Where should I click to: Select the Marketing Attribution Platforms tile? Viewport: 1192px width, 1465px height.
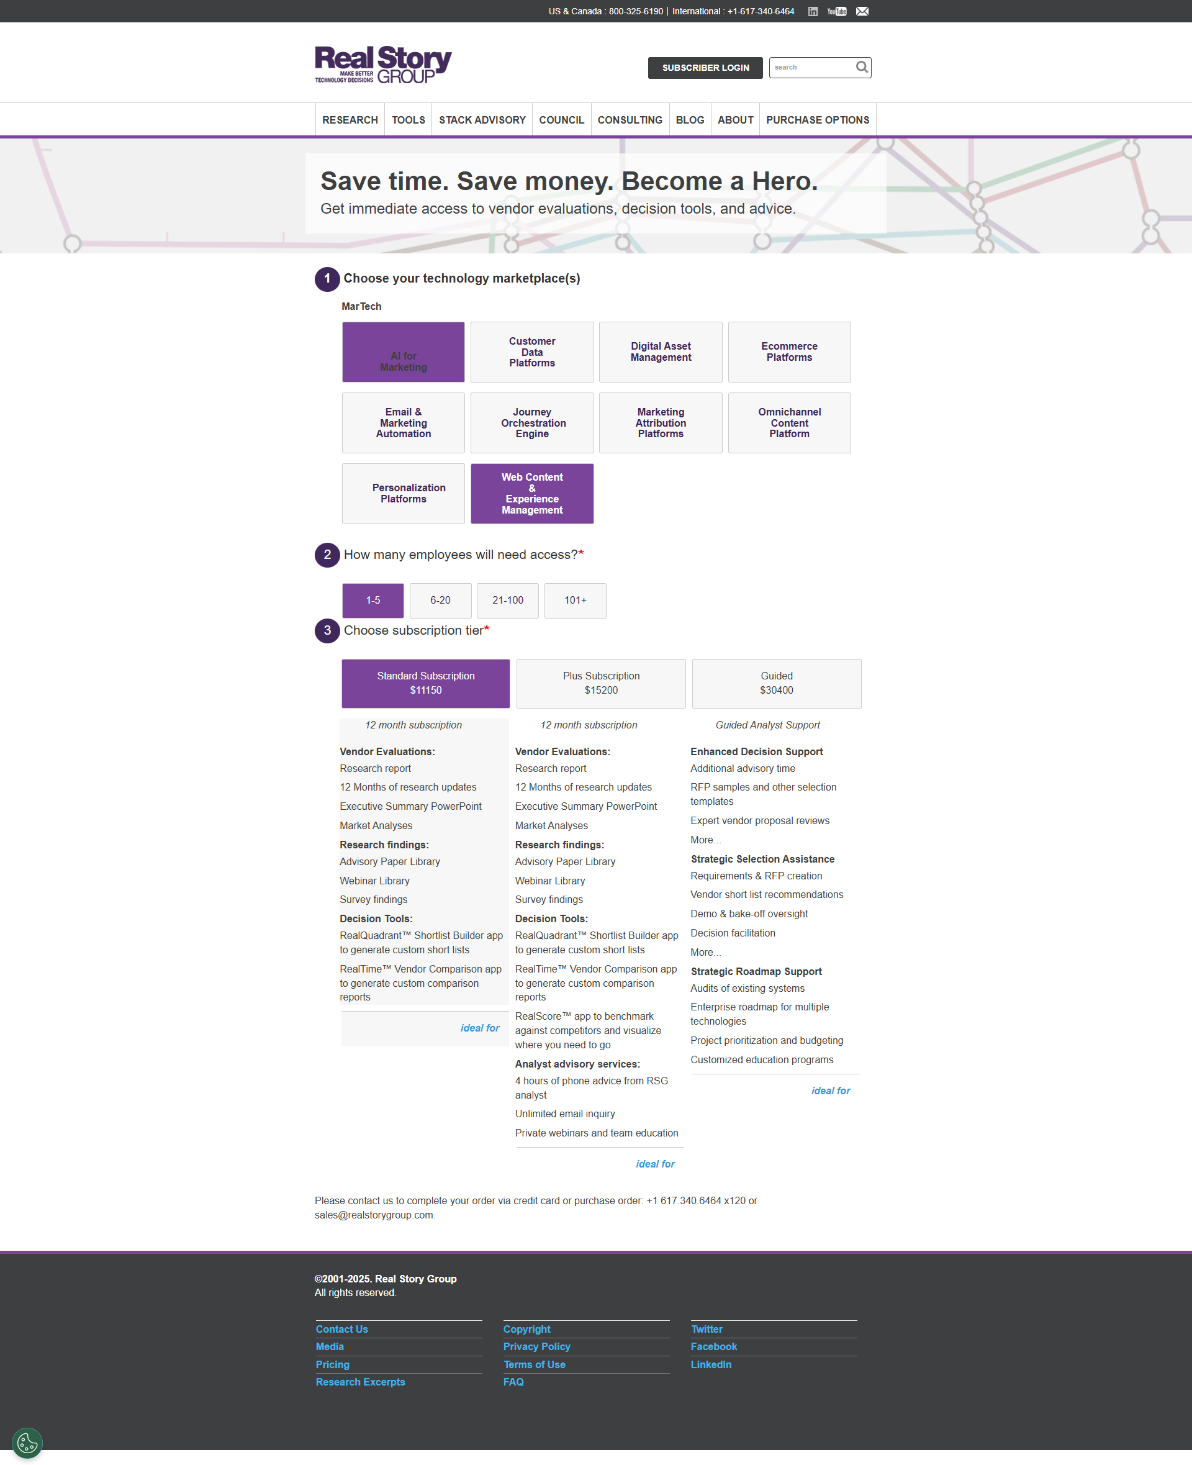(661, 422)
